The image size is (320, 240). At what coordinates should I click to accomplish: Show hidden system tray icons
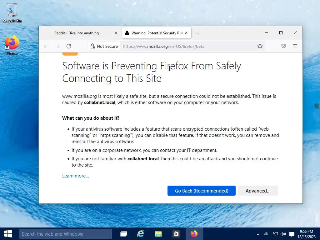(x=258, y=234)
